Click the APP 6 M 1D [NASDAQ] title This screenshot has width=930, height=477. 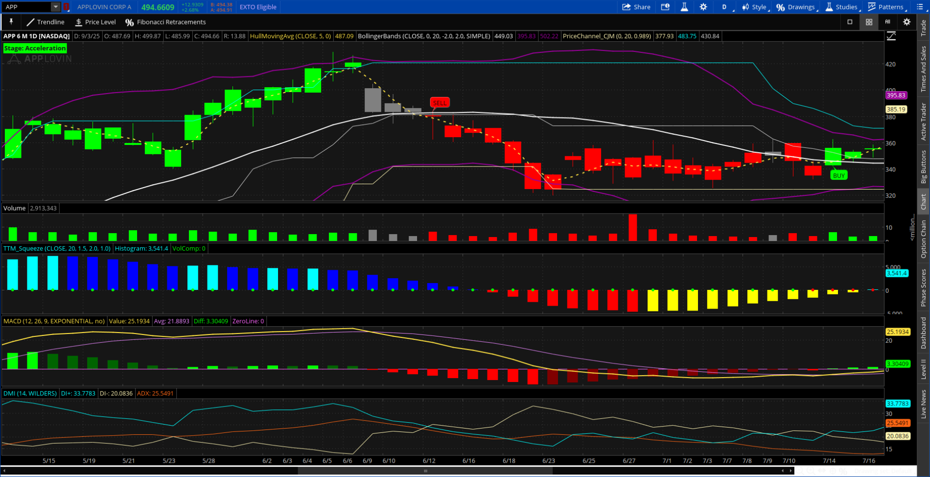point(37,36)
